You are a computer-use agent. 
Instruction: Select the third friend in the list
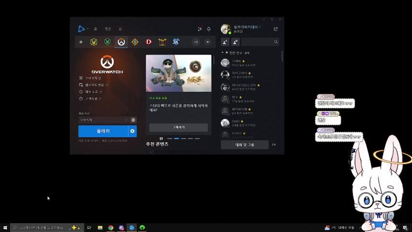pos(250,87)
